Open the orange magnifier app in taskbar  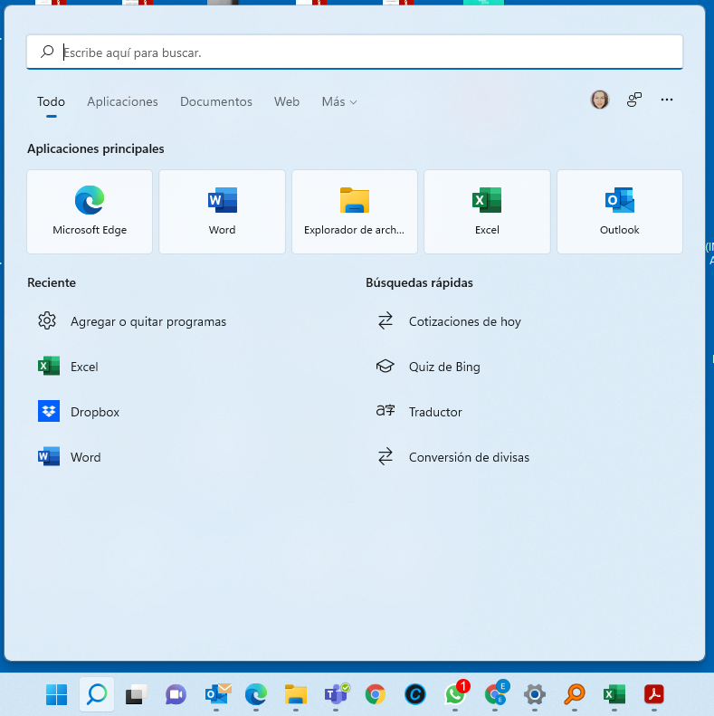[575, 694]
